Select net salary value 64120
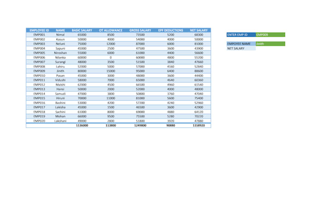 click(x=199, y=112)
